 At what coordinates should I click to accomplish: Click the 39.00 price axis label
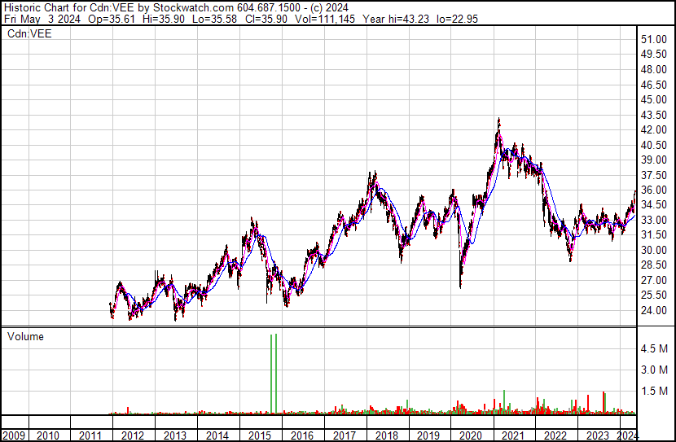653,160
